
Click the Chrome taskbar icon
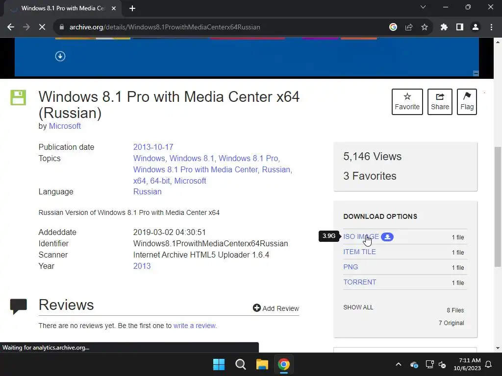284,364
